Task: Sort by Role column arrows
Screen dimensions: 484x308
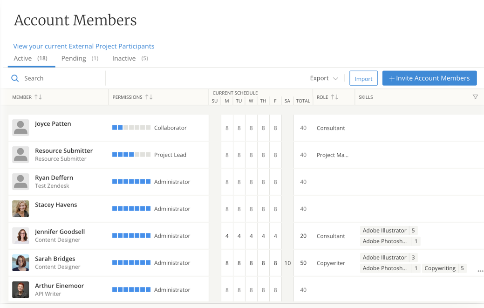Action: (334, 97)
